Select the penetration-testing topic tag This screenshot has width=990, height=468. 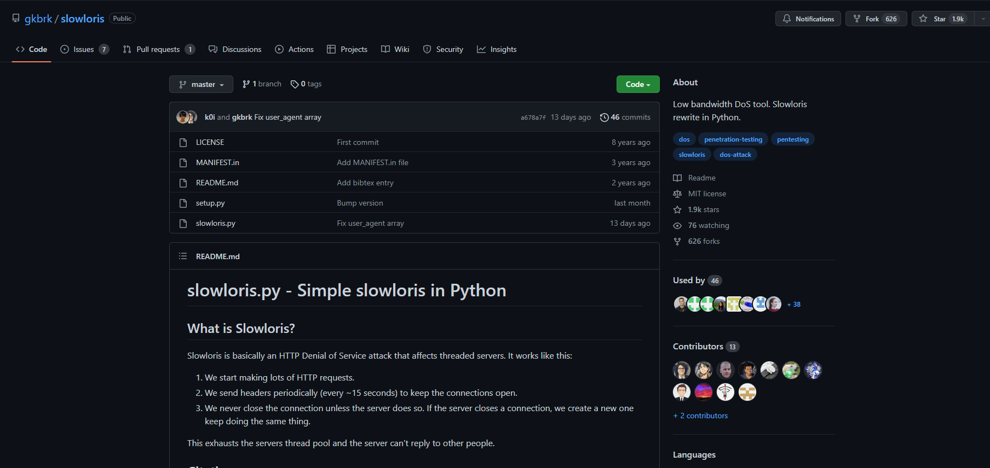[x=733, y=139]
